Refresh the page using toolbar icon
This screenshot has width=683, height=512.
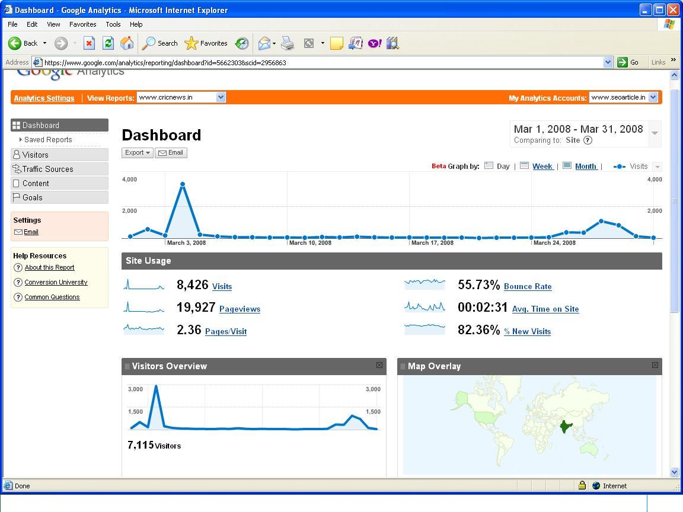[x=108, y=43]
